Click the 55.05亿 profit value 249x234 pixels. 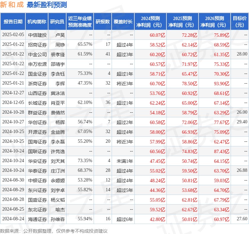(157, 200)
